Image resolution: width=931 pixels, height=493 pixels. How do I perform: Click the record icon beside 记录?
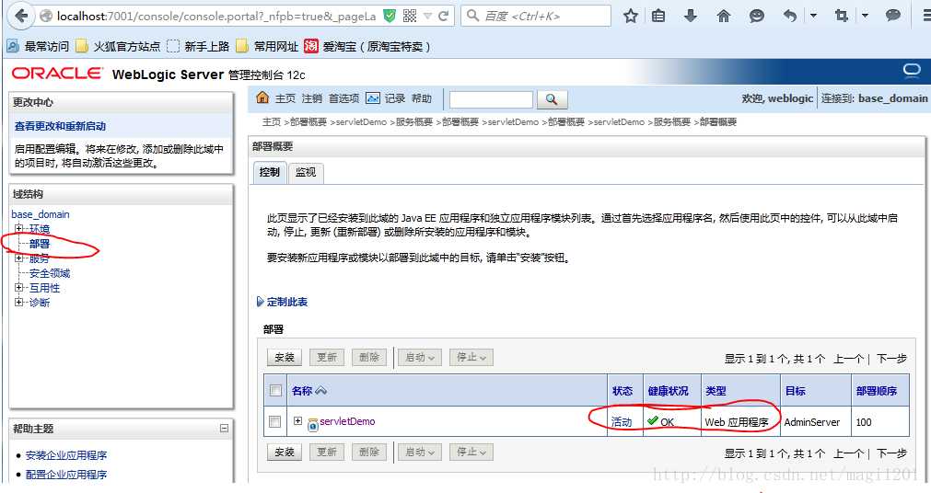pos(373,98)
